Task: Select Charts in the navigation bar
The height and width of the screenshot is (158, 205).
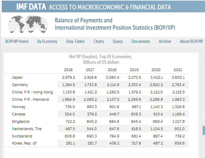Action: pyautogui.click(x=99, y=41)
